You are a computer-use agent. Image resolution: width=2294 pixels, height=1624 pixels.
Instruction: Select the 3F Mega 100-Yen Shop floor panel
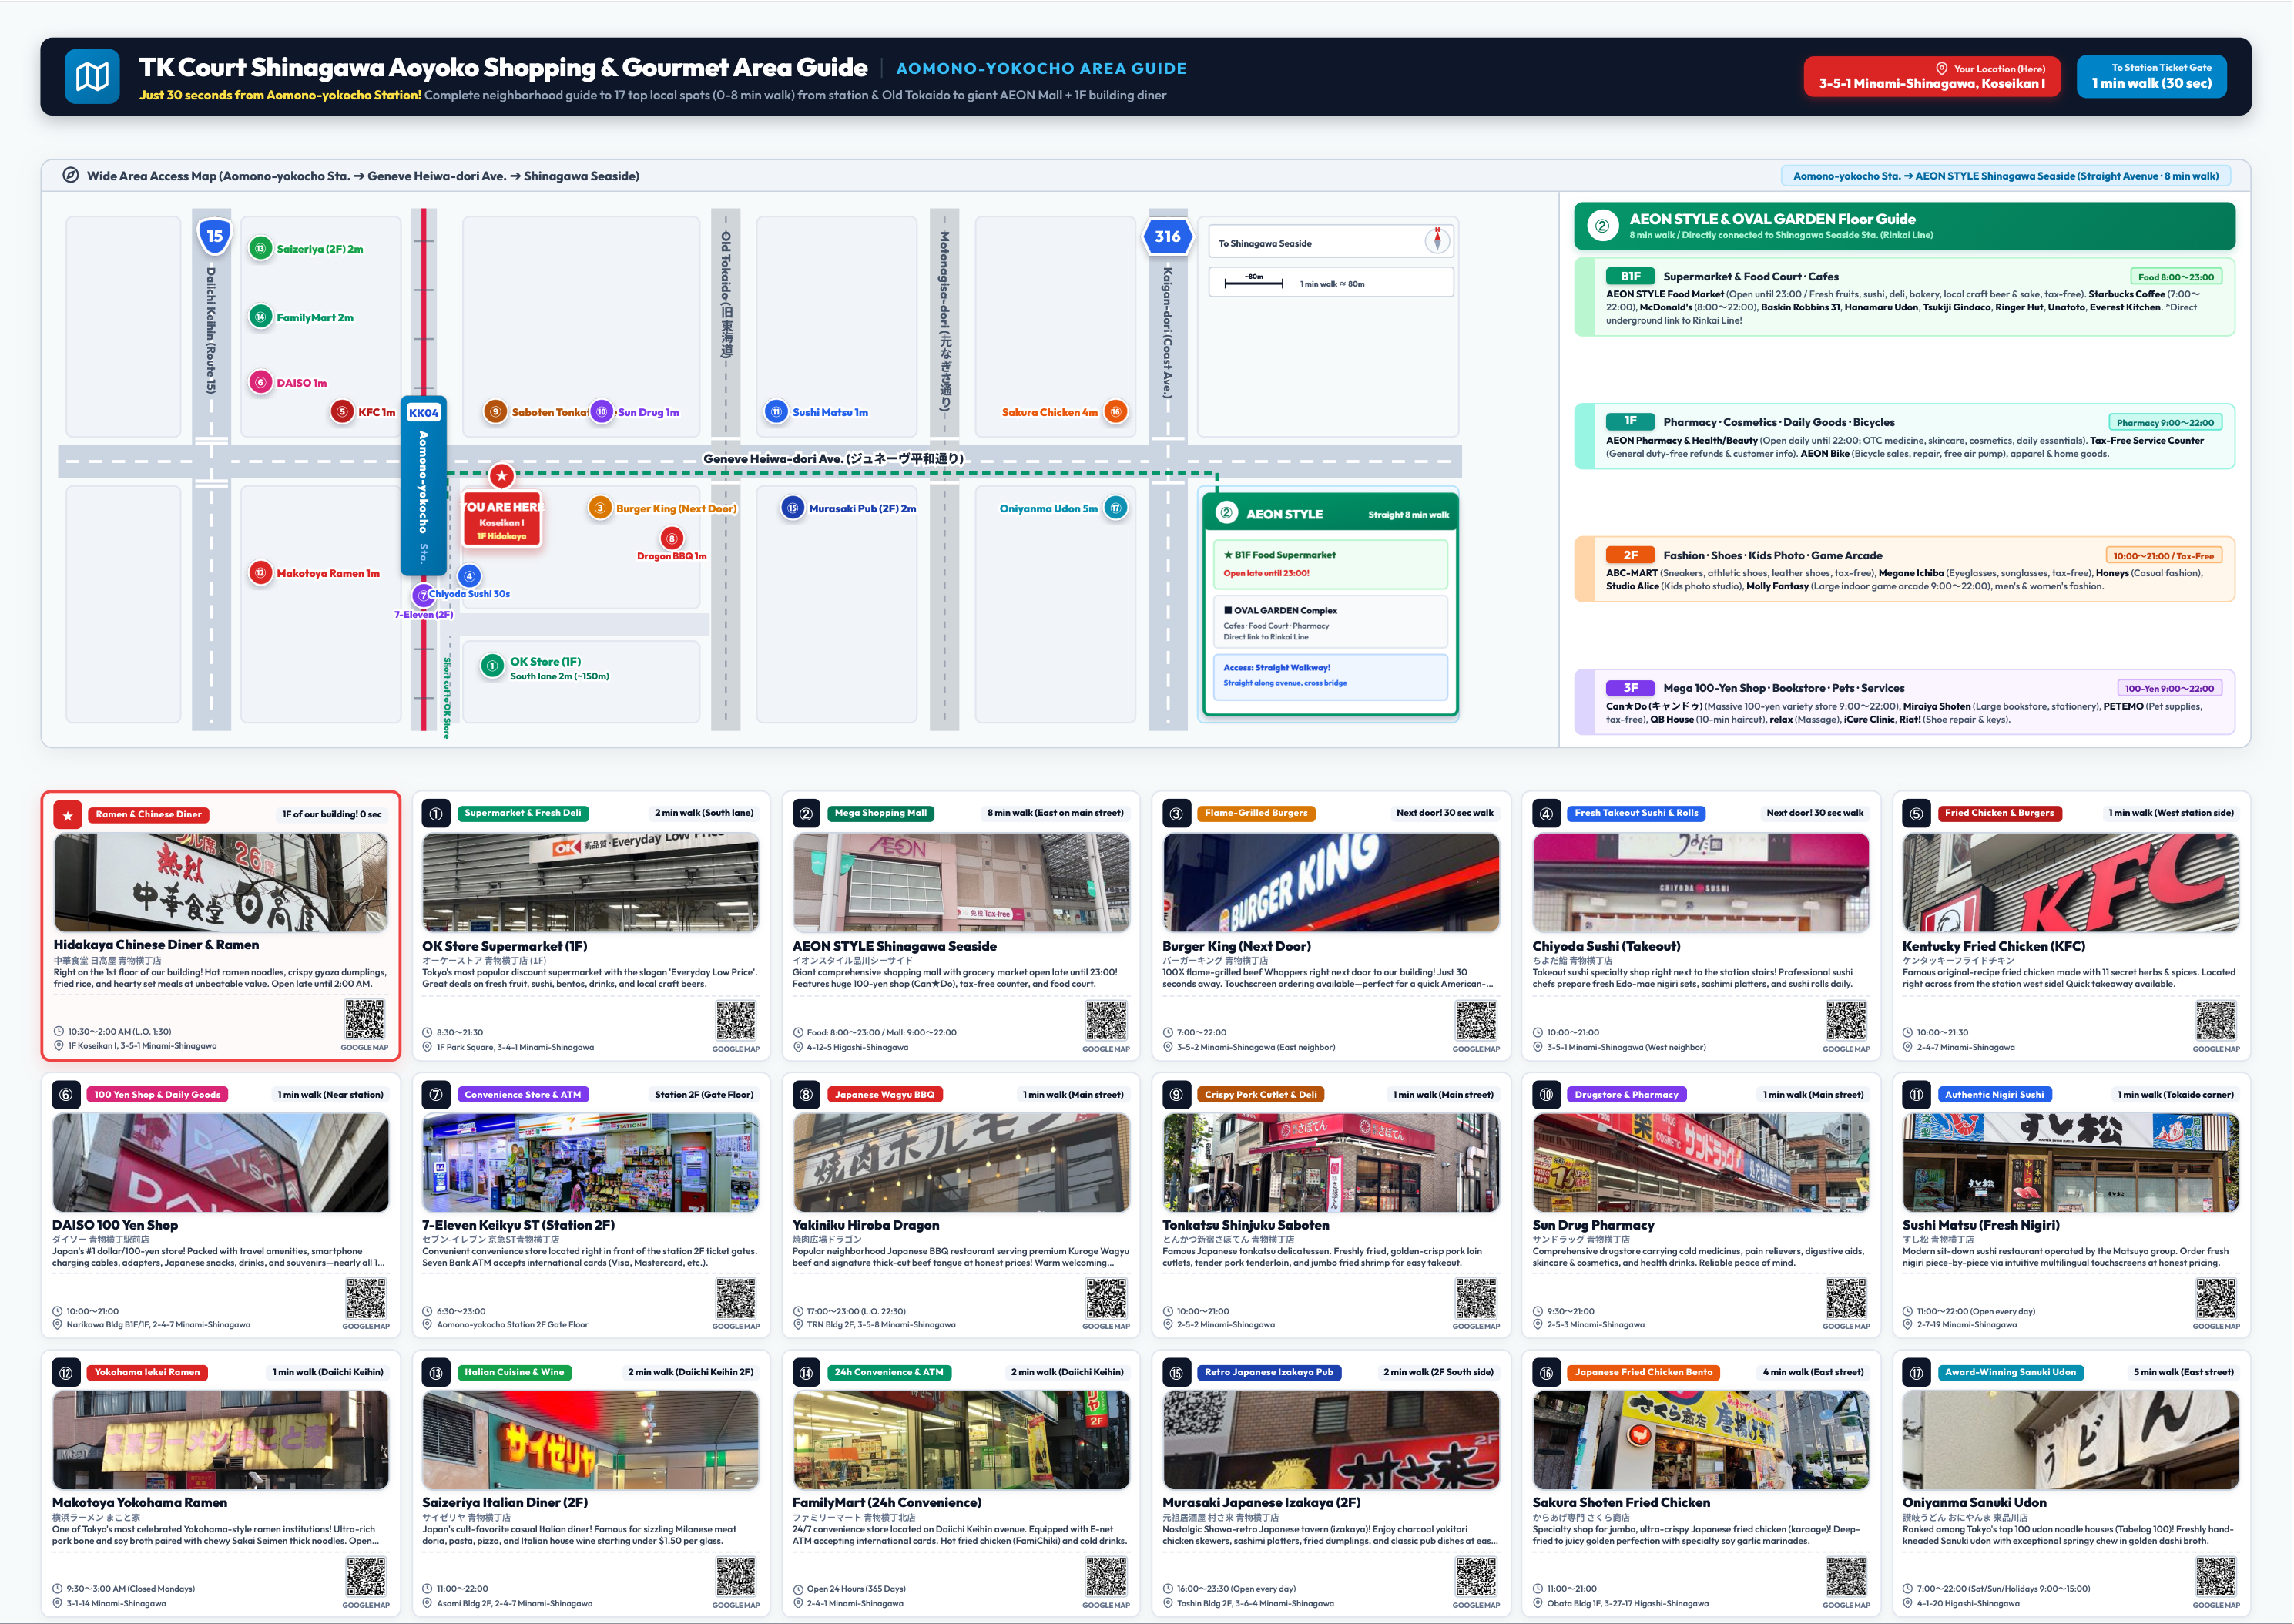1904,702
